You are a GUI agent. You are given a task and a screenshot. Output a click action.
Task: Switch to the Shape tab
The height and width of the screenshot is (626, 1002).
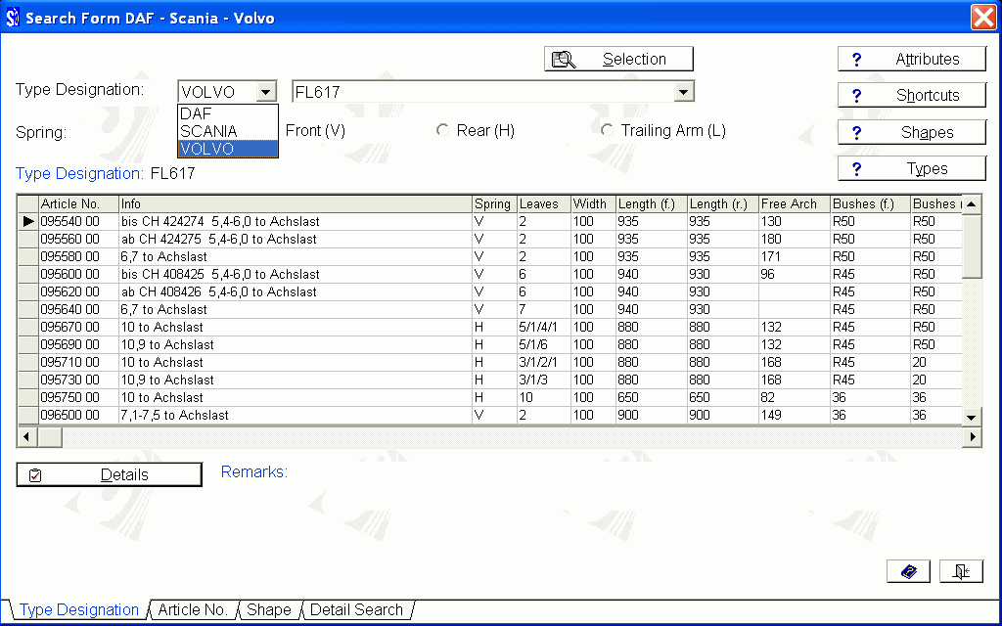(268, 610)
